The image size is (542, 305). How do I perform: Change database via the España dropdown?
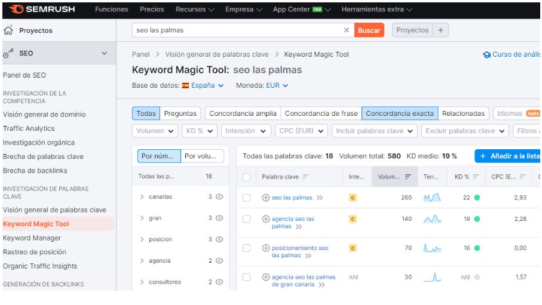click(x=207, y=85)
